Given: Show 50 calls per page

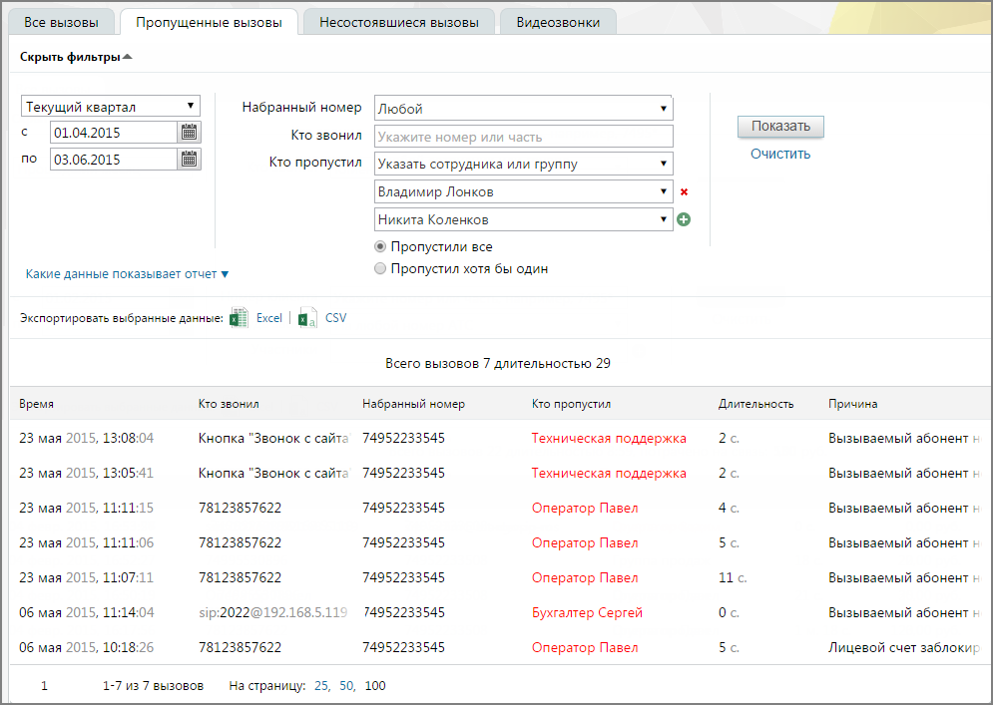Looking at the screenshot, I should 347,686.
